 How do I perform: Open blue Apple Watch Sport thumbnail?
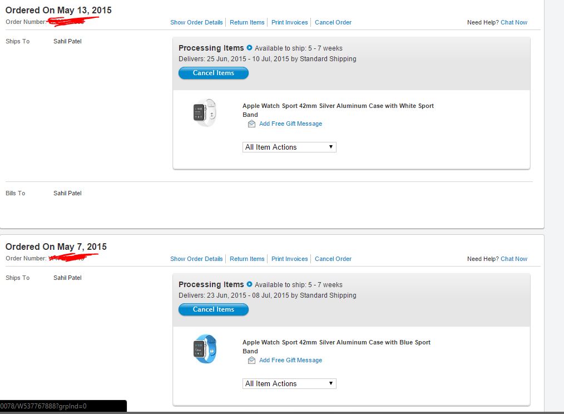pos(205,349)
